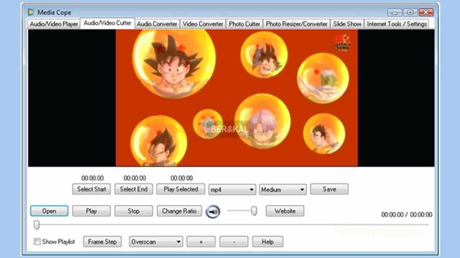Stop the video playback
460x258 pixels.
pos(134,211)
